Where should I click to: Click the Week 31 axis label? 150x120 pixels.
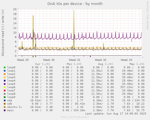[75, 60]
